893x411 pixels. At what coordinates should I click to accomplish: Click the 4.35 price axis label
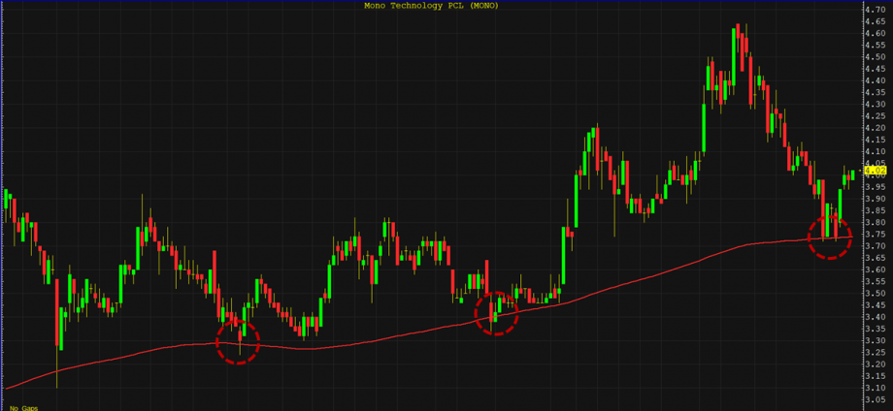[x=876, y=93]
